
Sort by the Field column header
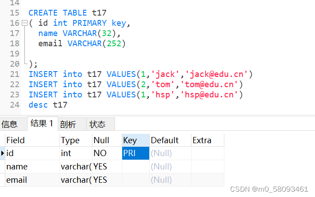coord(32,141)
